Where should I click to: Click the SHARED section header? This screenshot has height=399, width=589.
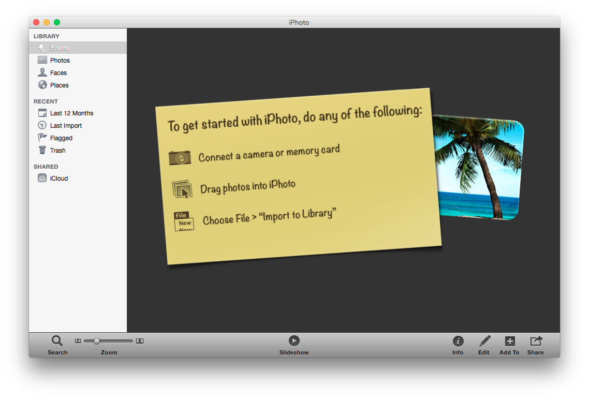click(x=46, y=167)
